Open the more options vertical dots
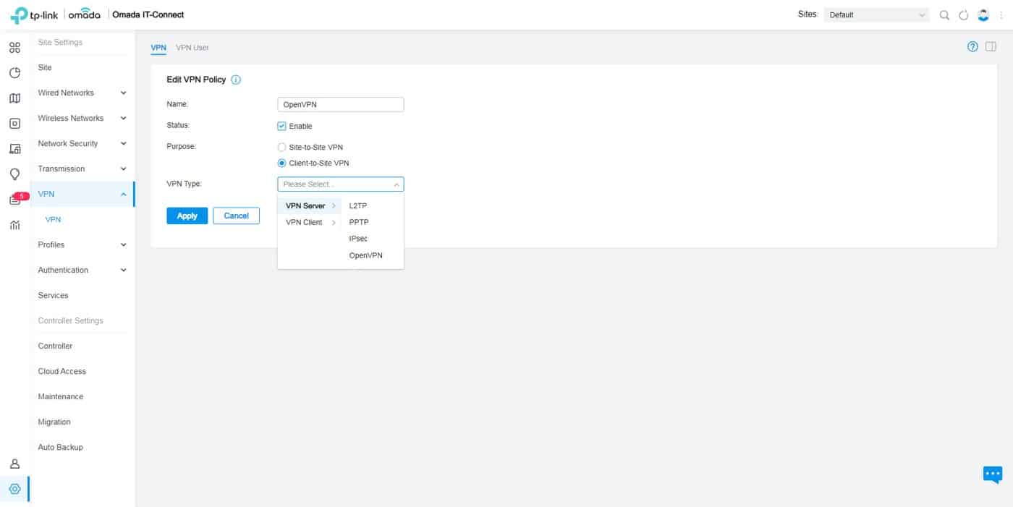1013x507 pixels. coord(1001,14)
